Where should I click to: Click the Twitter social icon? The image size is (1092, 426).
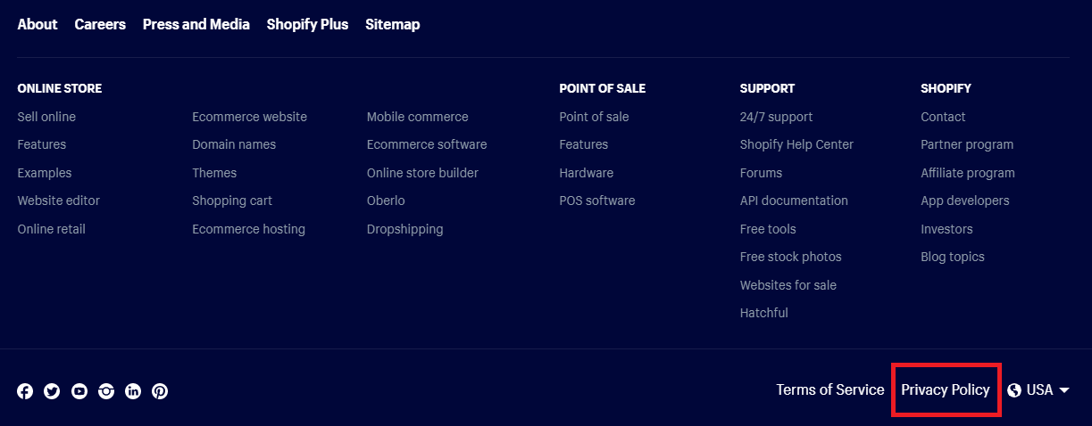52,391
